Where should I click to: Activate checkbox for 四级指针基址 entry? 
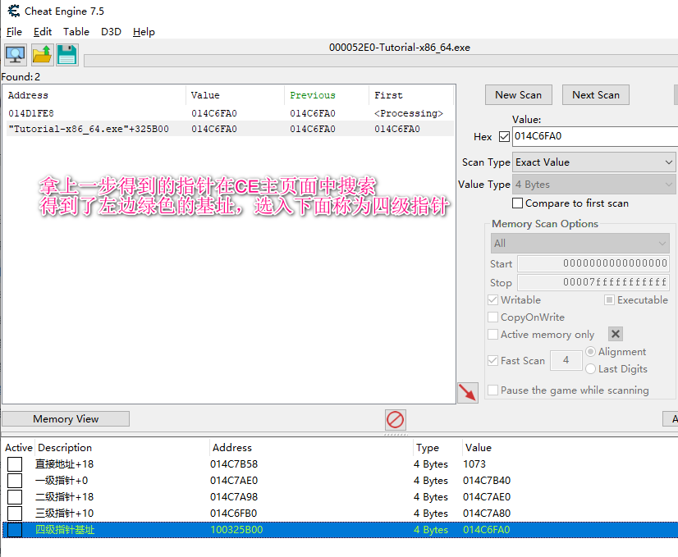coord(15,530)
